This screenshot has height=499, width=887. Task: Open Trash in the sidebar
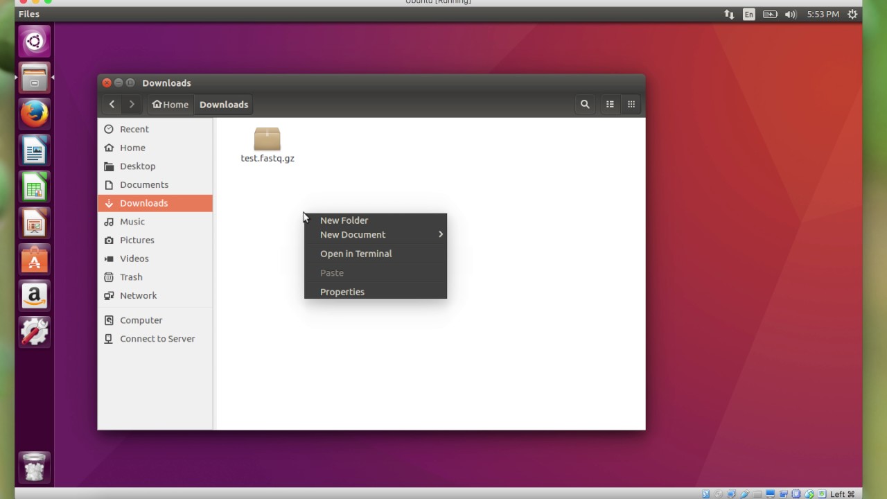155,277
